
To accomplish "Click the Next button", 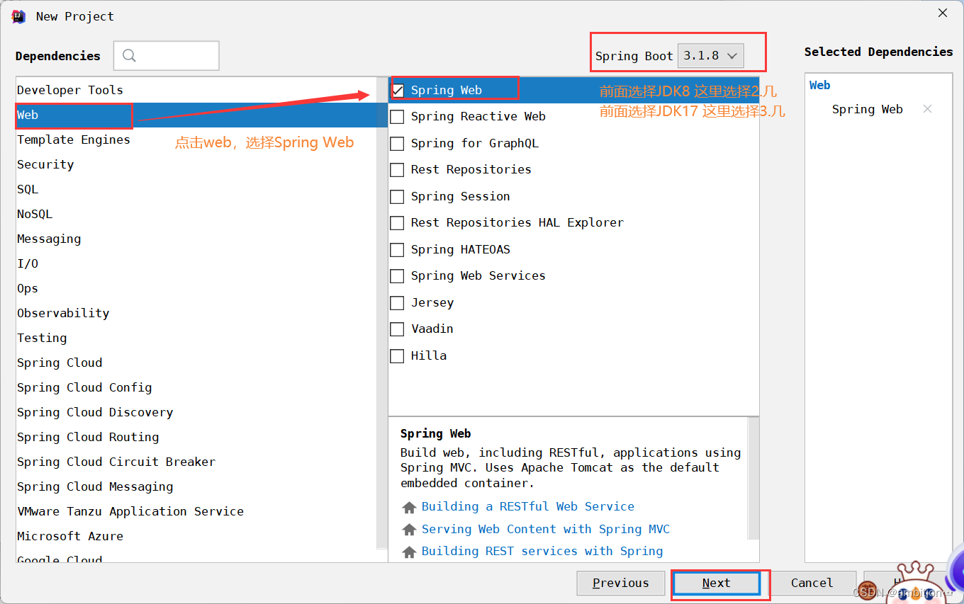I will coord(716,583).
